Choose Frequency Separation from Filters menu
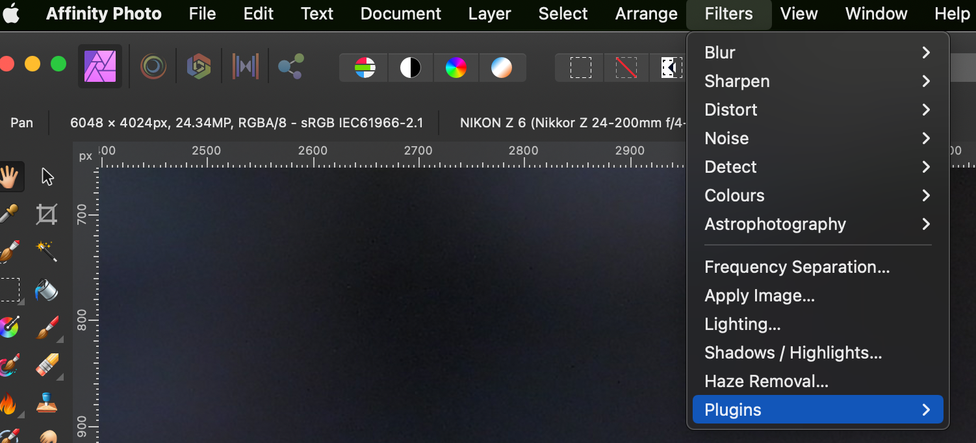Screen dimensions: 976x443 click(817, 267)
